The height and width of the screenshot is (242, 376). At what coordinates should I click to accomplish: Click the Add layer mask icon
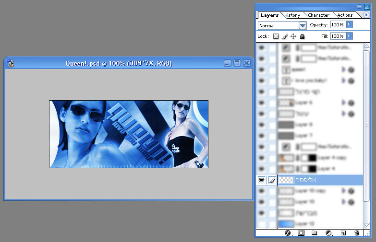pos(302,233)
